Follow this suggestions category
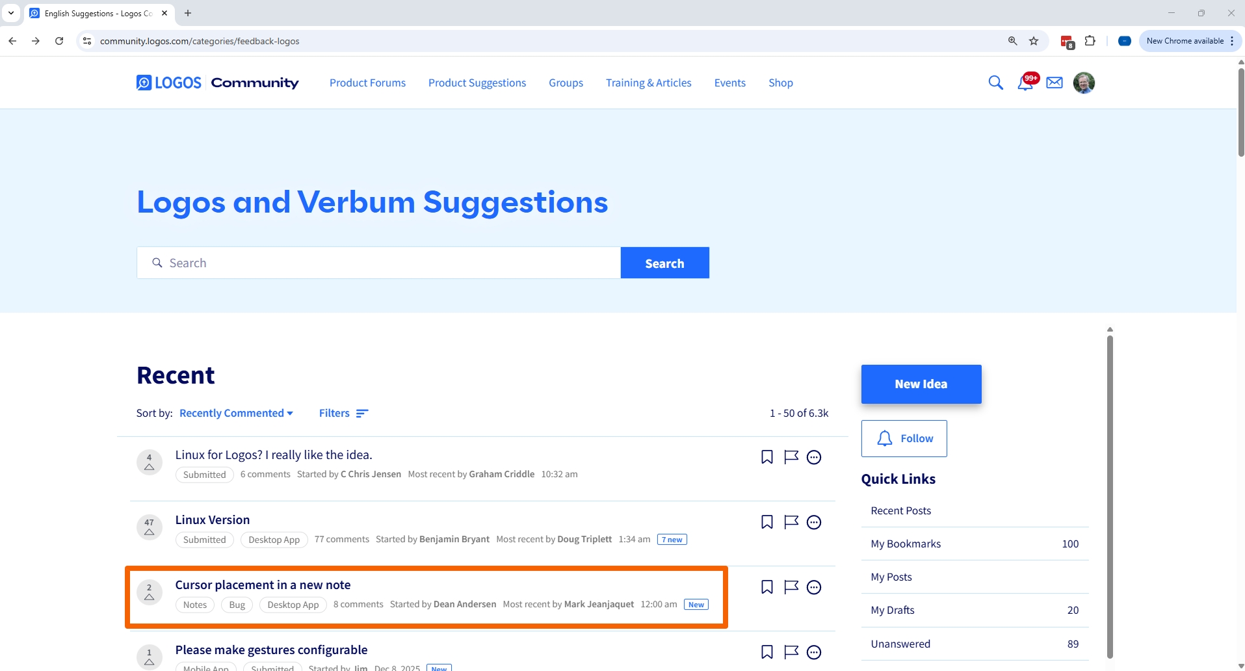This screenshot has height=671, width=1245. point(904,438)
